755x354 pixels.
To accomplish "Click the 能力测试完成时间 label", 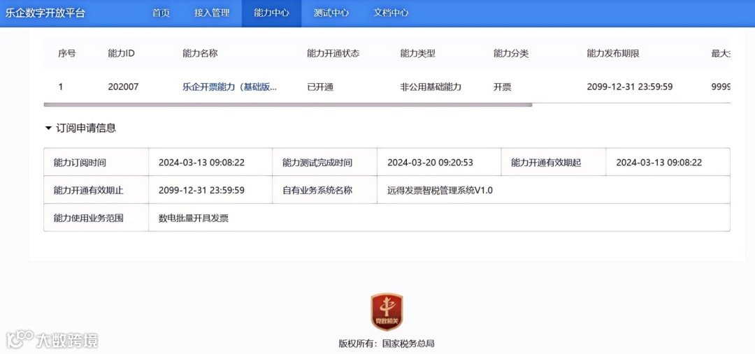I will pyautogui.click(x=317, y=163).
